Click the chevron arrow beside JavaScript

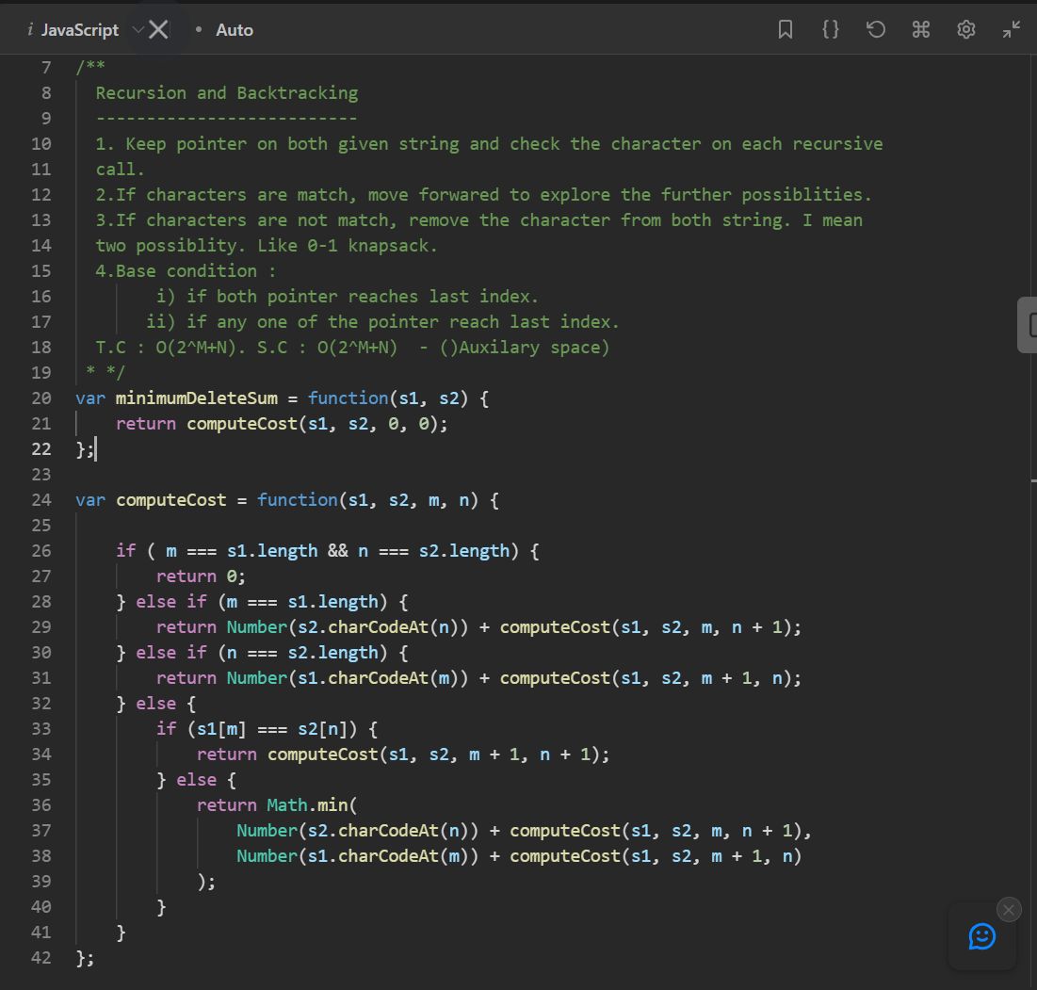[138, 30]
